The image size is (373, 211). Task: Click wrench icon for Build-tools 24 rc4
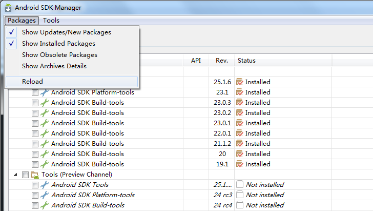(x=45, y=205)
